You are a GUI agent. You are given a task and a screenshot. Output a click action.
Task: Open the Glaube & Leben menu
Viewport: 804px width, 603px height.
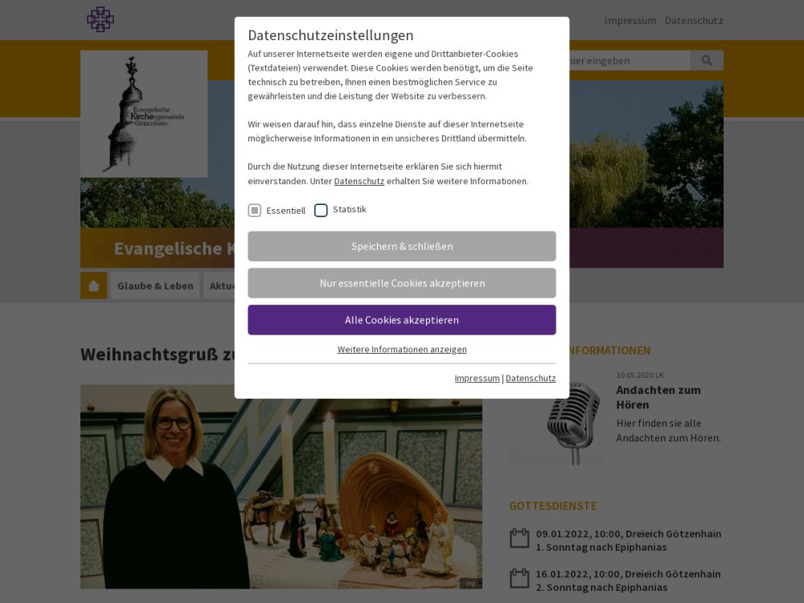coord(155,285)
